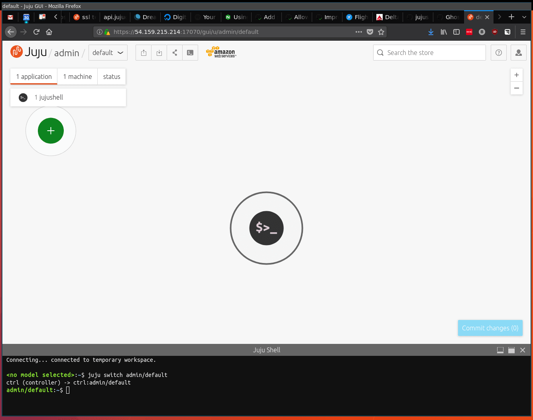Viewport: 533px width, 420px height.
Task: Click the 1 jujushell list row
Action: pyautogui.click(x=68, y=97)
